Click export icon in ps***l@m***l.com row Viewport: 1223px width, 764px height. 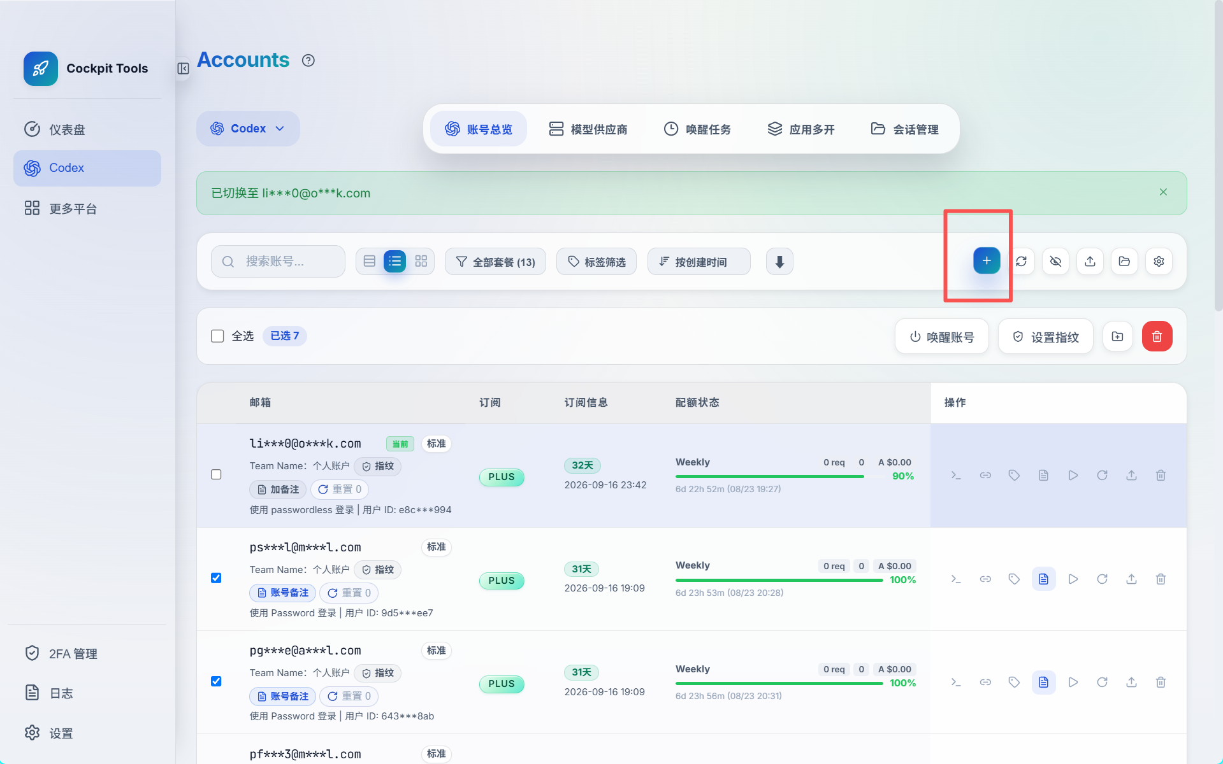point(1131,579)
